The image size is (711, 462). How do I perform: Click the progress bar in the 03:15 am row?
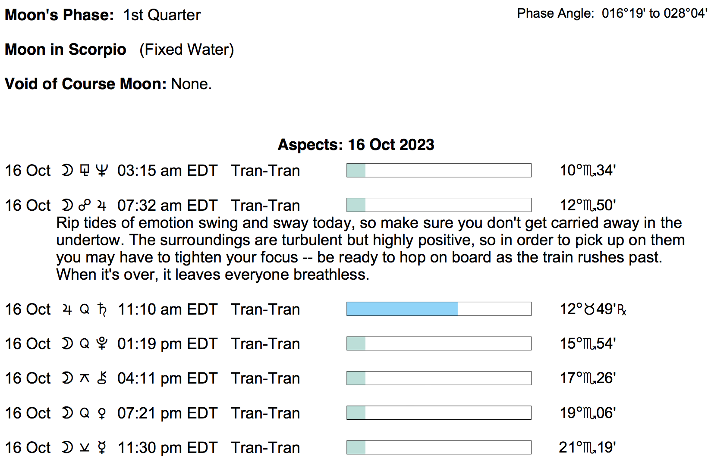pyautogui.click(x=439, y=171)
